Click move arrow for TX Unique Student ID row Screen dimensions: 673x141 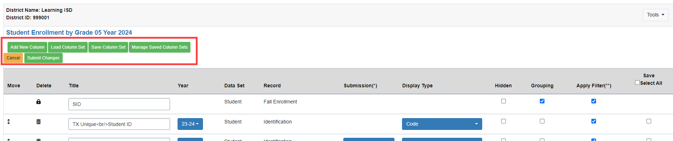pyautogui.click(x=9, y=122)
